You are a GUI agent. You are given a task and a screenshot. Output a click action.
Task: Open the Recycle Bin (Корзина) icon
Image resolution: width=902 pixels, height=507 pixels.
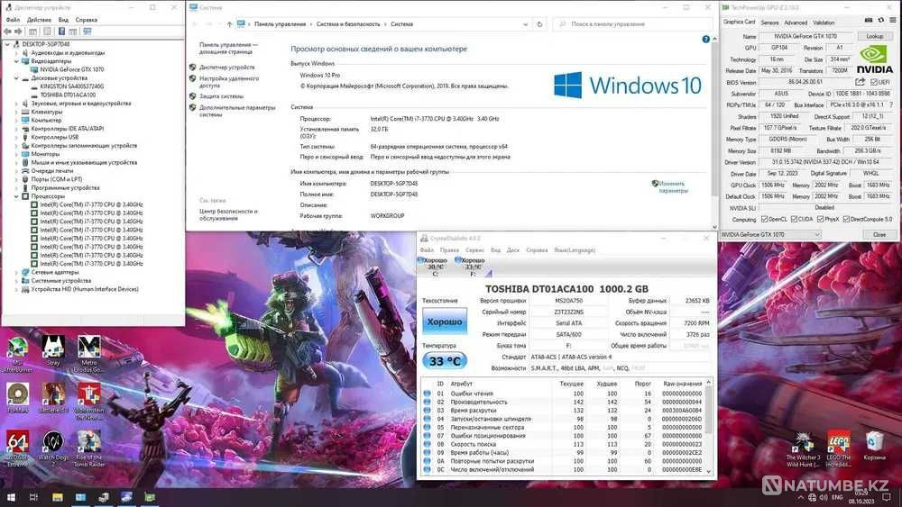tap(874, 446)
